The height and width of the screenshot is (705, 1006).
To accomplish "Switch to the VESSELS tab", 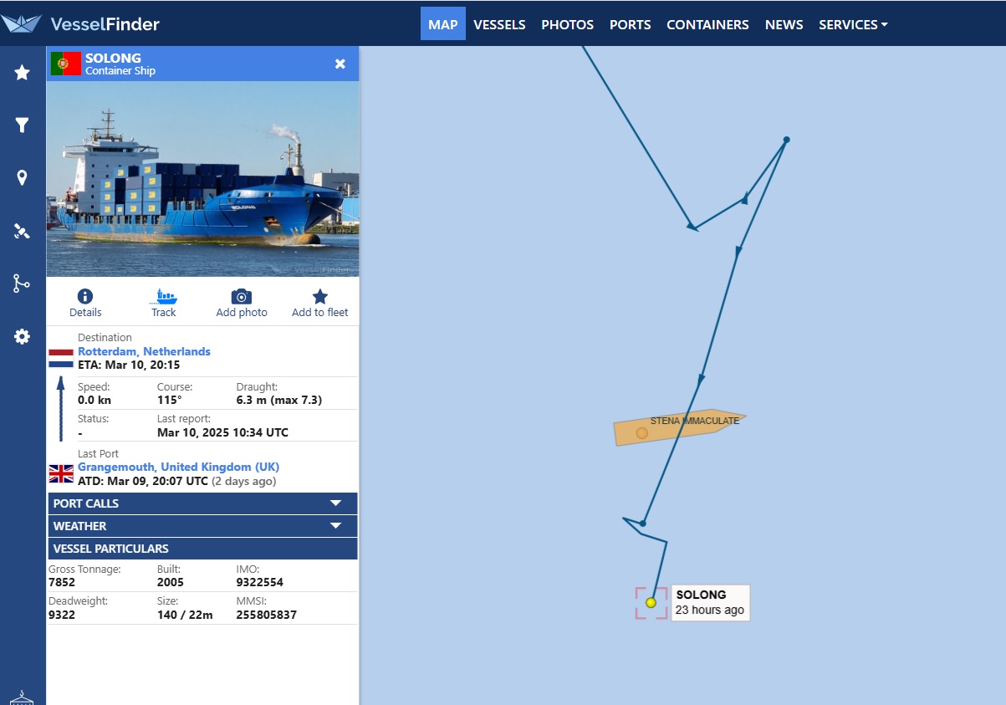I will (x=499, y=24).
